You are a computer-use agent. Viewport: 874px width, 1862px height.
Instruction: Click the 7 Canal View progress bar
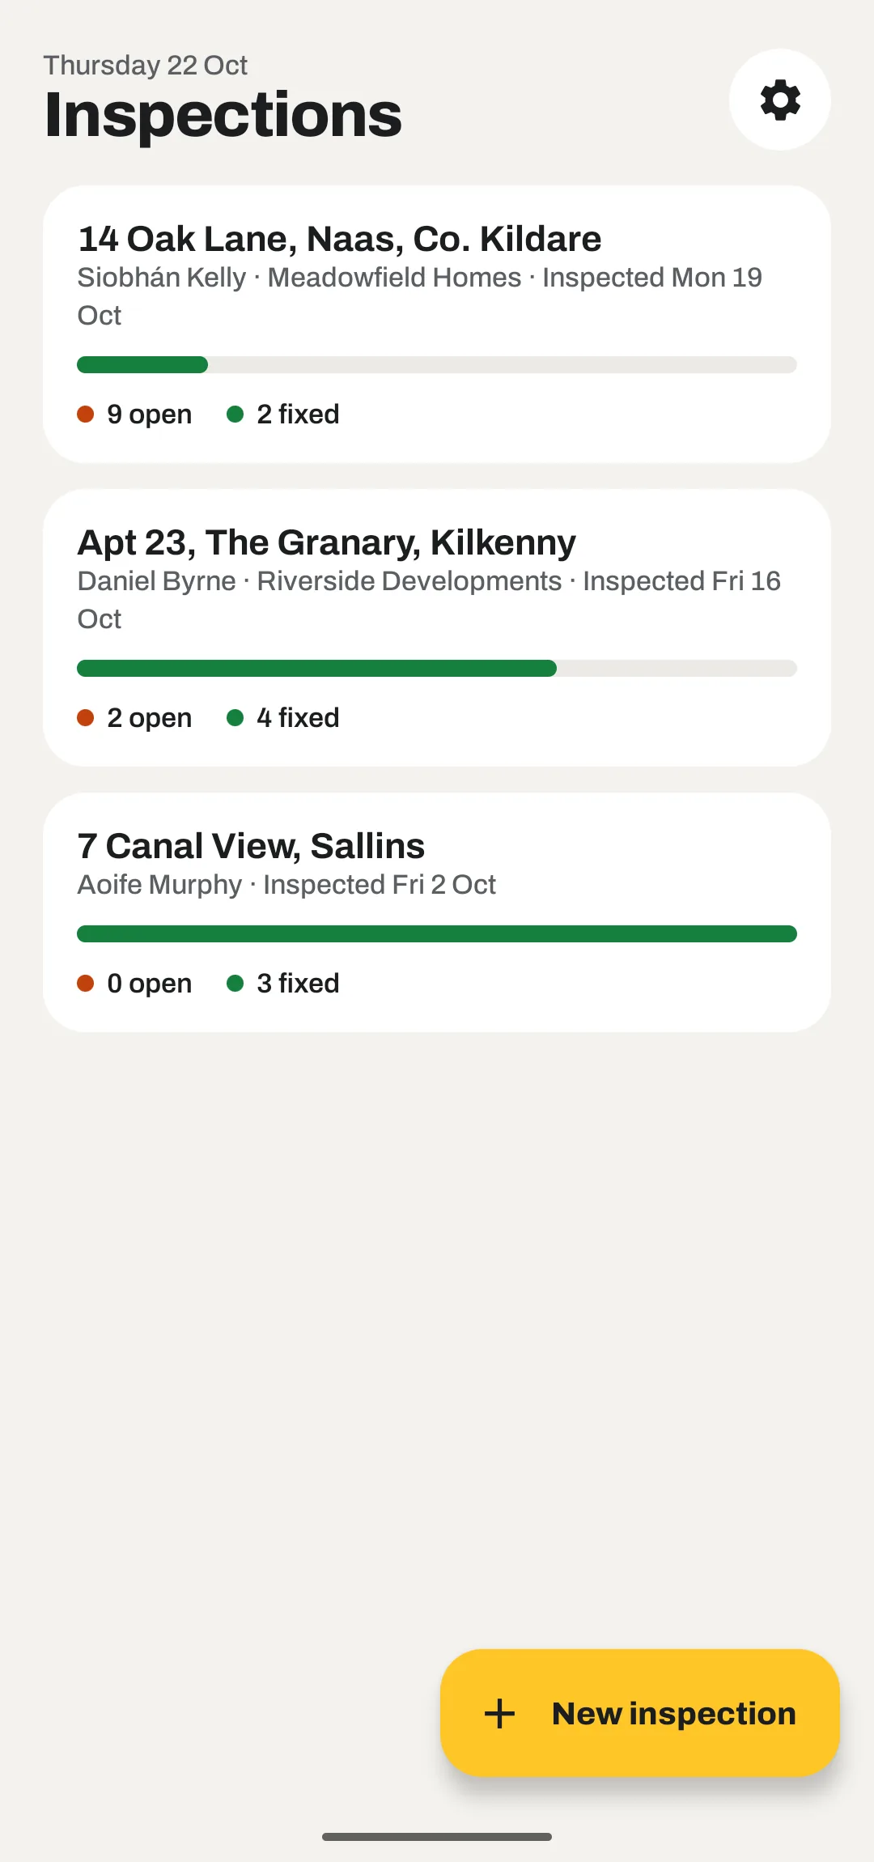[437, 933]
